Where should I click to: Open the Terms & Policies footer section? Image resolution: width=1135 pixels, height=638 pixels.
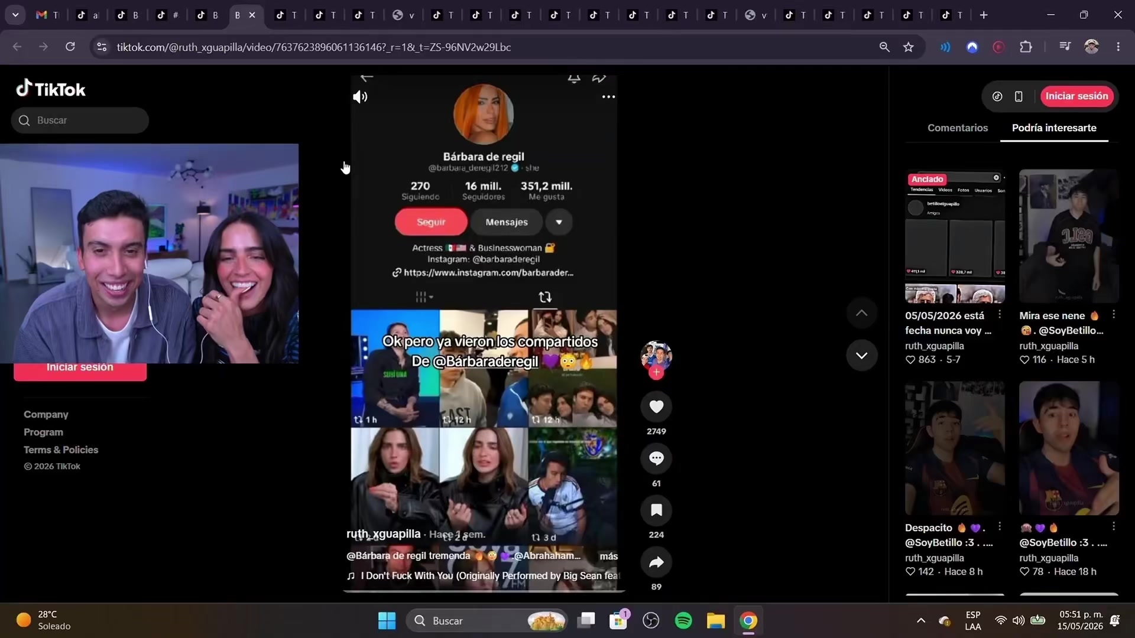pos(61,450)
